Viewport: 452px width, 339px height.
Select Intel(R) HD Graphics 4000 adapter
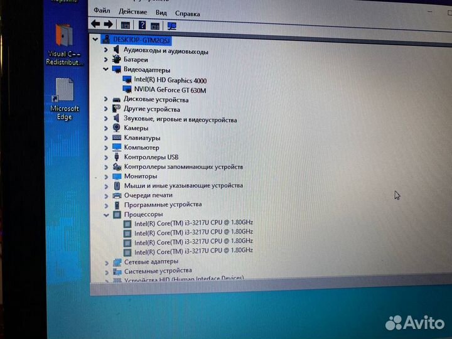[170, 80]
